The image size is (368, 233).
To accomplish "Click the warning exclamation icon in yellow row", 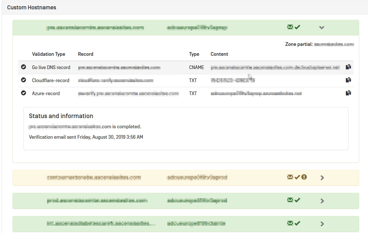I will tap(304, 177).
